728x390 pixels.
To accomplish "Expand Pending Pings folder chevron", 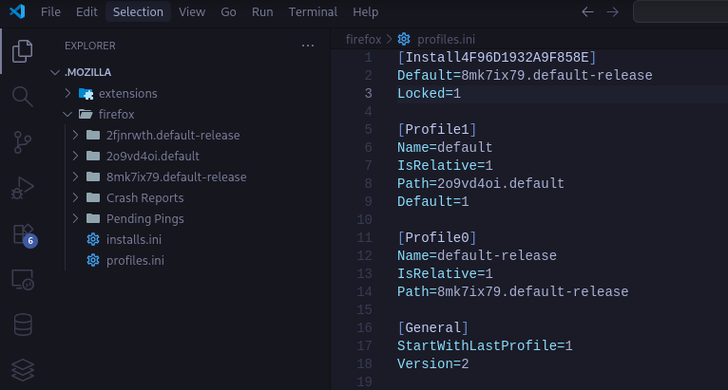I will [x=75, y=218].
